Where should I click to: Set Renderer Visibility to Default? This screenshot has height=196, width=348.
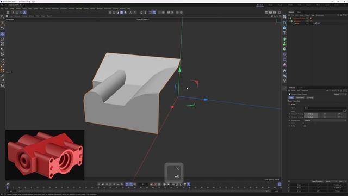[311, 117]
